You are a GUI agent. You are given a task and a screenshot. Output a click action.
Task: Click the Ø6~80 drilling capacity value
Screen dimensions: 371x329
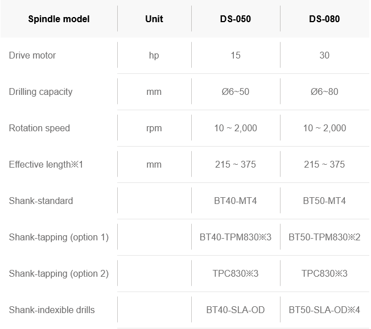point(324,91)
